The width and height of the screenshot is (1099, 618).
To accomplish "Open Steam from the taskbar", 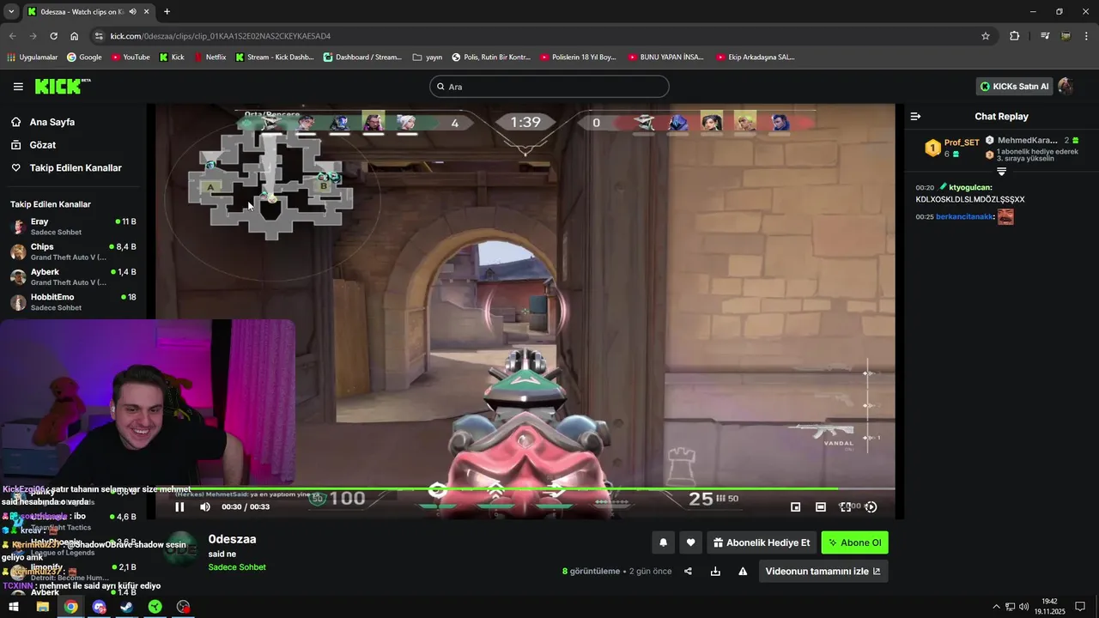I will (x=127, y=607).
